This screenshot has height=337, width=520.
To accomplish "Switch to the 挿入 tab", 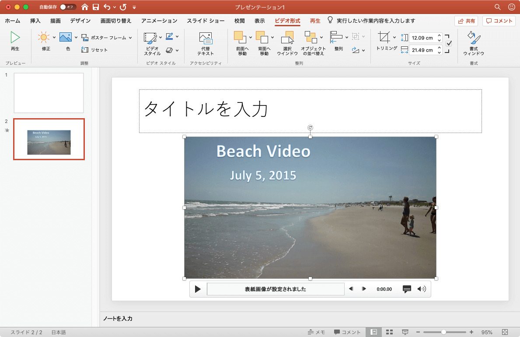I will tap(35, 21).
